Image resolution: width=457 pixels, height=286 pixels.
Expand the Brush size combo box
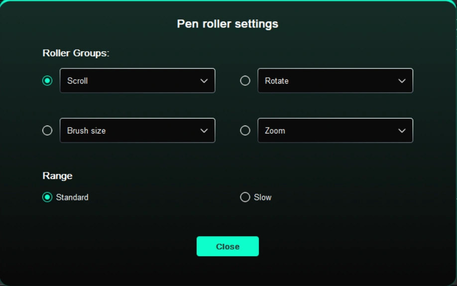pos(129,131)
